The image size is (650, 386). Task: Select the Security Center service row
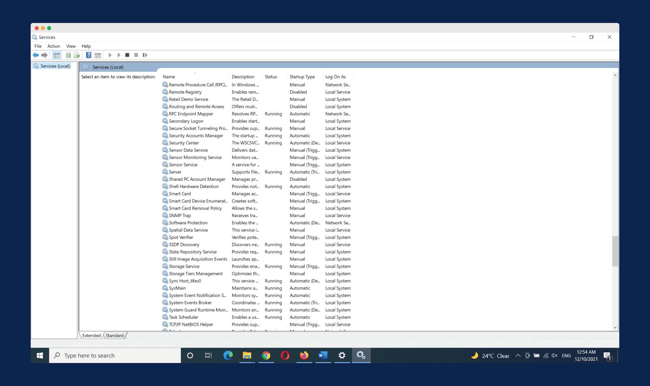click(x=184, y=143)
